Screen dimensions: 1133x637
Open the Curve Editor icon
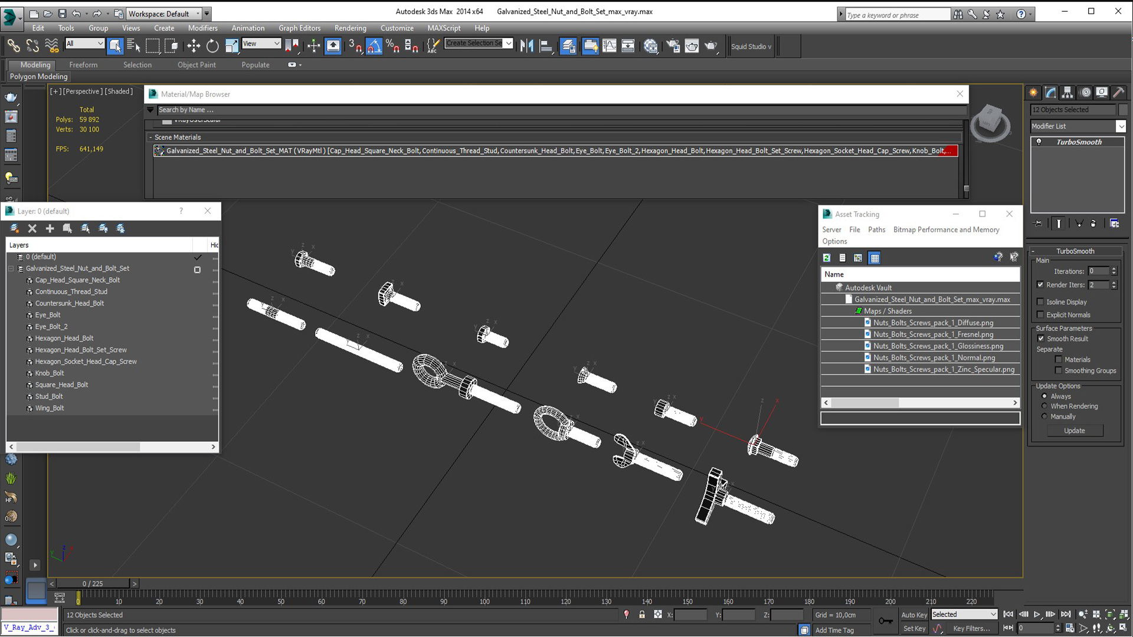[x=610, y=45]
